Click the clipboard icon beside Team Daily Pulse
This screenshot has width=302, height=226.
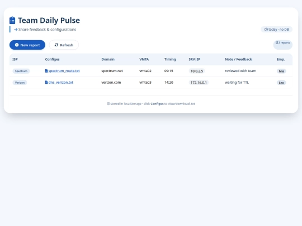[12, 21]
